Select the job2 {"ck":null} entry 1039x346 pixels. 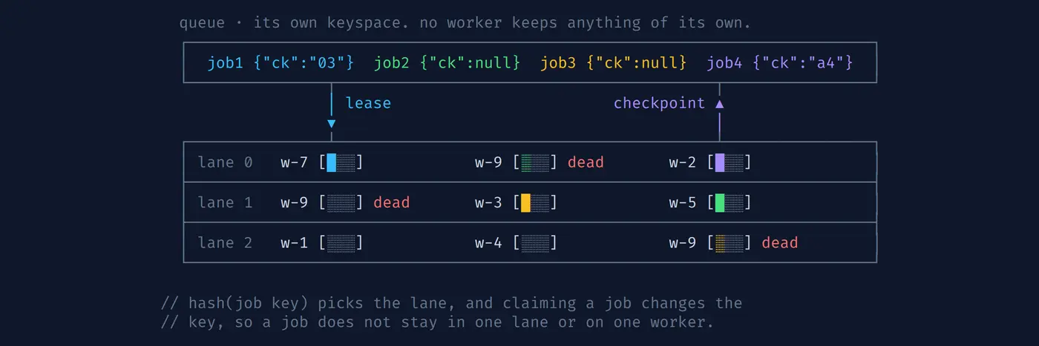(x=447, y=63)
